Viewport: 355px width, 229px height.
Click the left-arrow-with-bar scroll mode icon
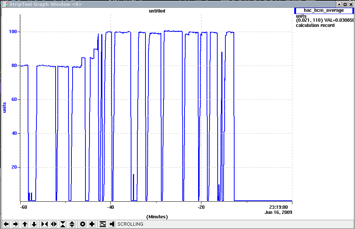click(x=112, y=224)
